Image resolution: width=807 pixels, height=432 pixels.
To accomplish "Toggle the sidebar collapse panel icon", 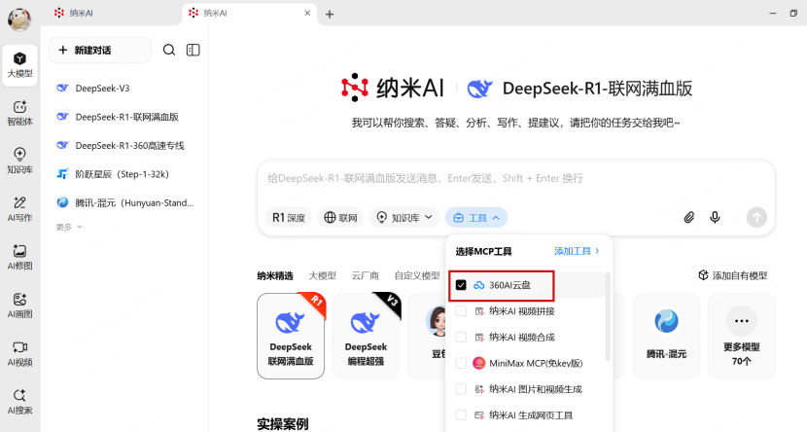I will click(193, 51).
